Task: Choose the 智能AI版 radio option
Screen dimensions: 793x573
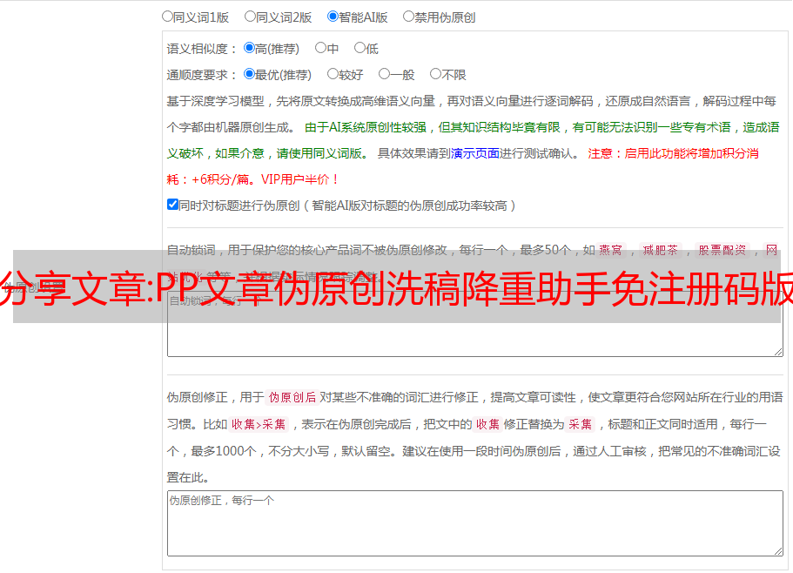Action: click(x=333, y=17)
